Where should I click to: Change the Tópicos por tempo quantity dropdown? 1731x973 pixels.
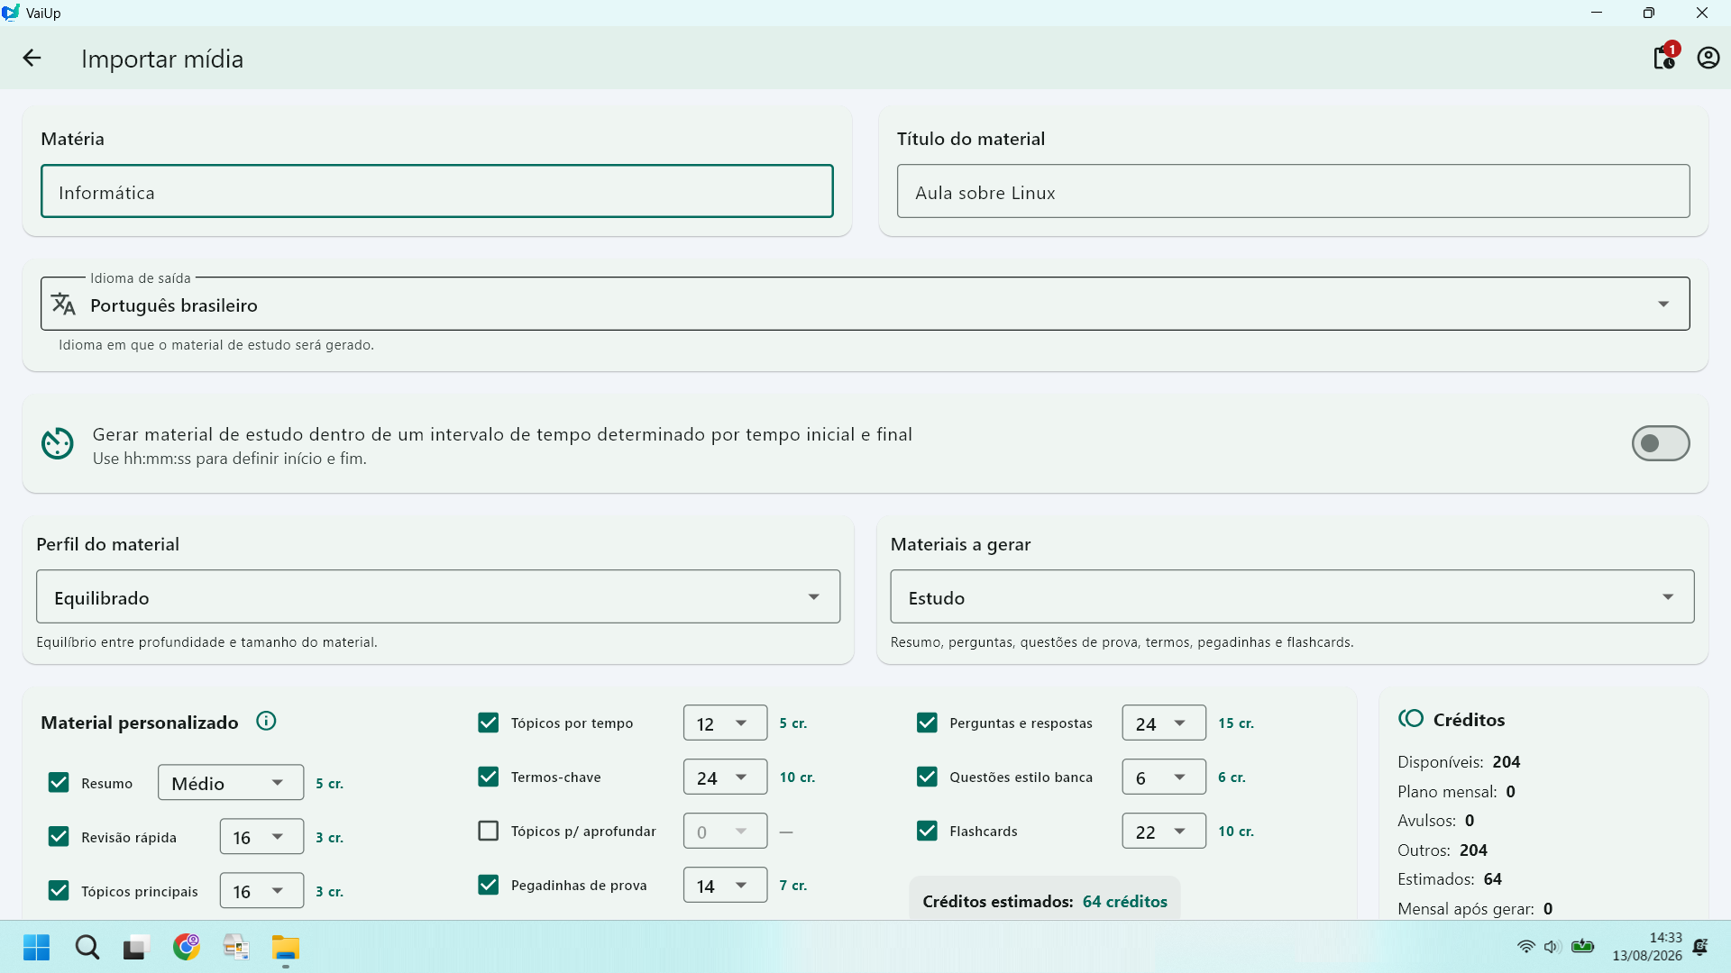point(726,723)
